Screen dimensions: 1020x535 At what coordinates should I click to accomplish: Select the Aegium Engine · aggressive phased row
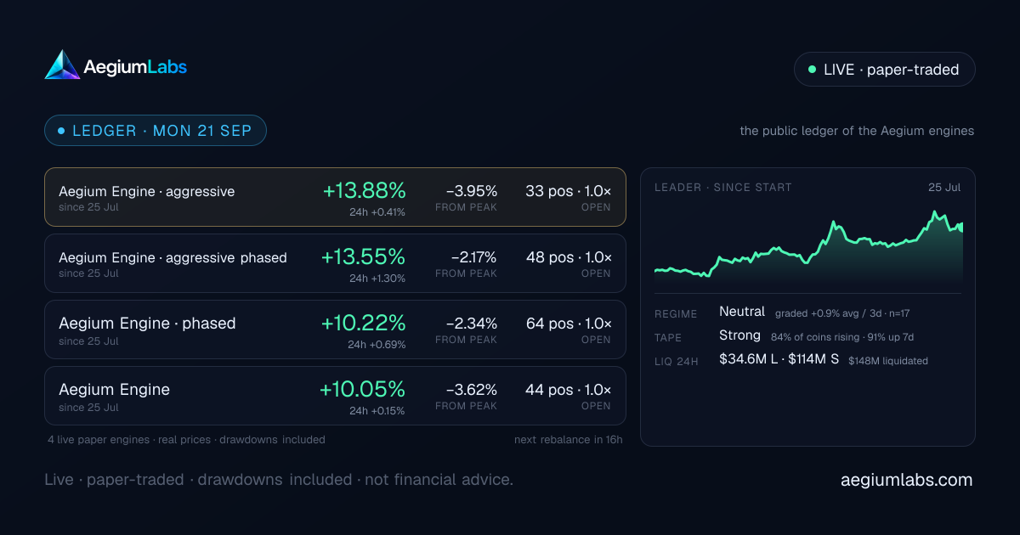pyautogui.click(x=335, y=263)
